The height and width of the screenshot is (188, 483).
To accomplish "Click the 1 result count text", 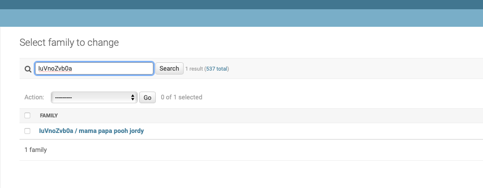I will [x=194, y=69].
